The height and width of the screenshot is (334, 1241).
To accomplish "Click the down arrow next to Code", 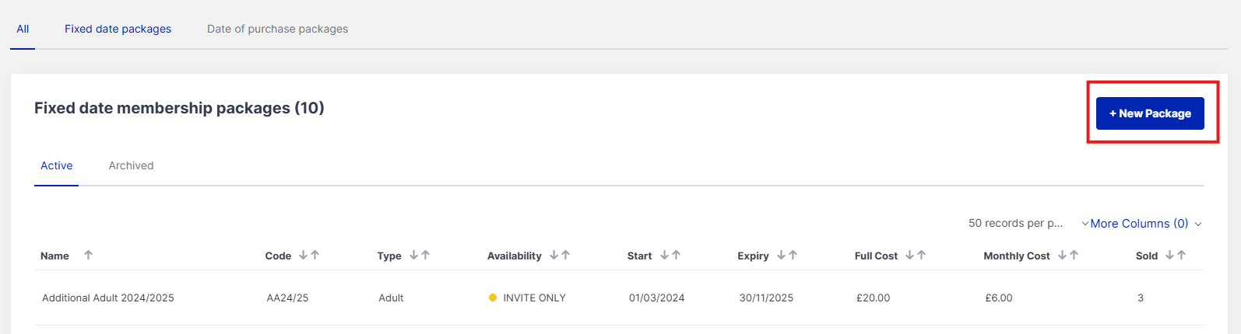I will click(303, 255).
